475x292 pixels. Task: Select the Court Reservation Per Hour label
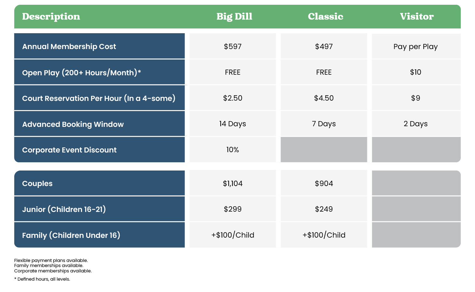point(98,98)
